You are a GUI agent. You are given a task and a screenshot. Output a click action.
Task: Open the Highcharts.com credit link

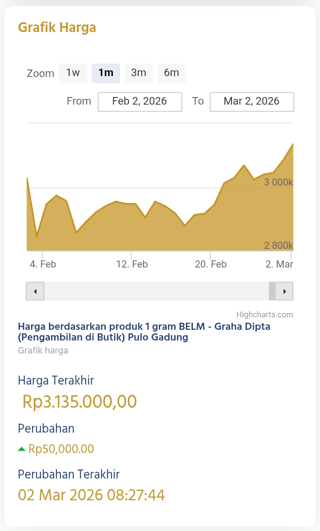click(265, 315)
